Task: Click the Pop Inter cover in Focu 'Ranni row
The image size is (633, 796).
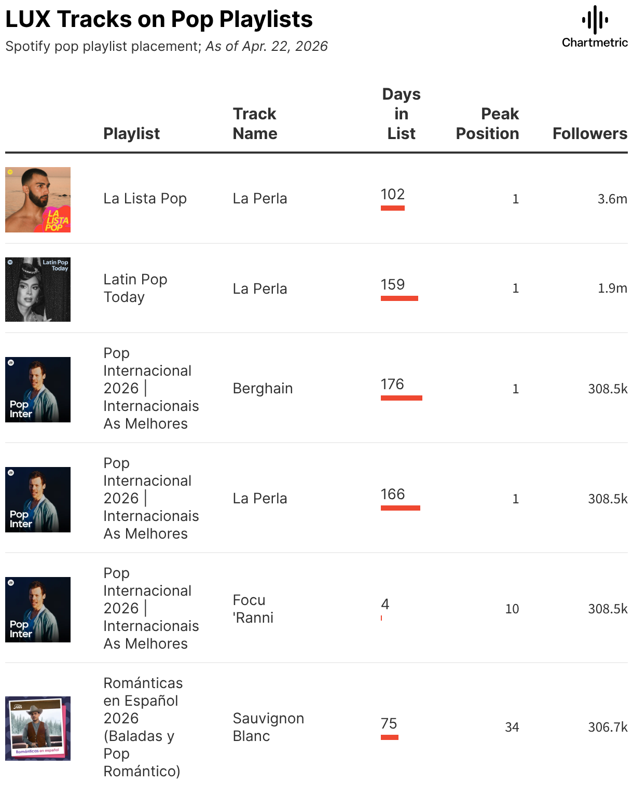Action: (x=38, y=610)
